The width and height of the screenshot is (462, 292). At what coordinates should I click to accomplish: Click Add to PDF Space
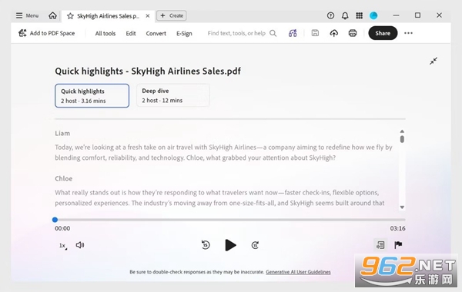coord(46,33)
